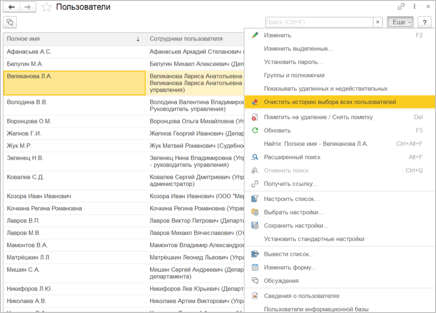436x313 pixels.
Task: Click the pencil icon next to Изменить
Action: (255, 35)
